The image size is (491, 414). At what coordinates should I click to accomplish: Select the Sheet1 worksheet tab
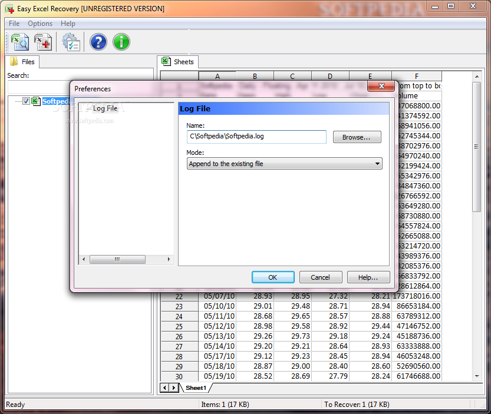pyautogui.click(x=196, y=388)
